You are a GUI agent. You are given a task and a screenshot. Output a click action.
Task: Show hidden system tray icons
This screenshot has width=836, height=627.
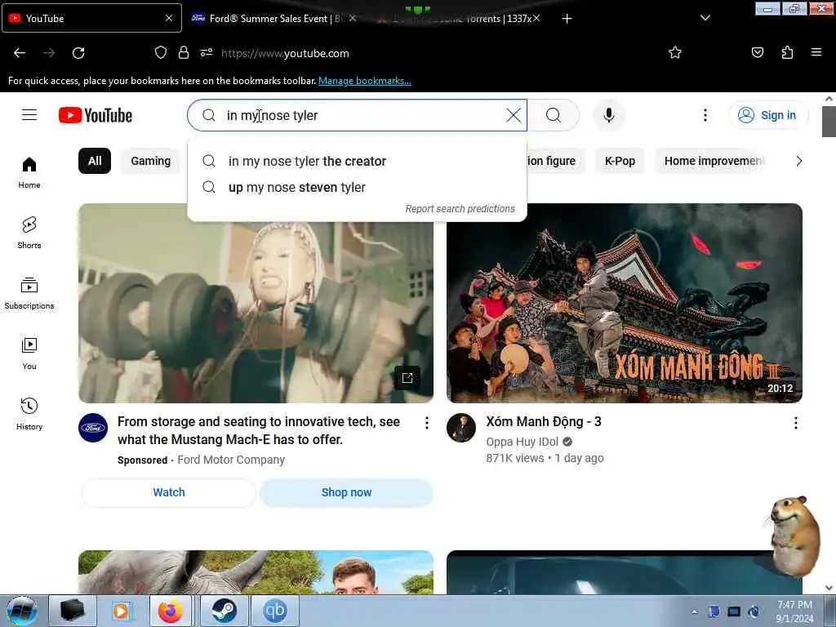pyautogui.click(x=694, y=612)
